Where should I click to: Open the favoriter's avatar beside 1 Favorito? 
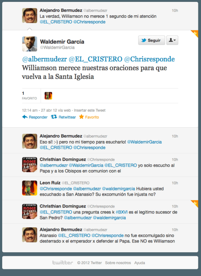tap(48, 96)
